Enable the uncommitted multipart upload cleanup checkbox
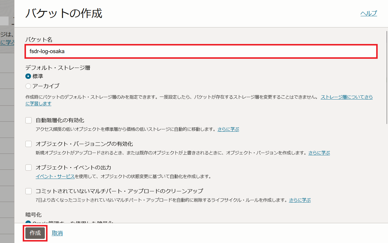The height and width of the screenshot is (243, 388). coord(28,191)
